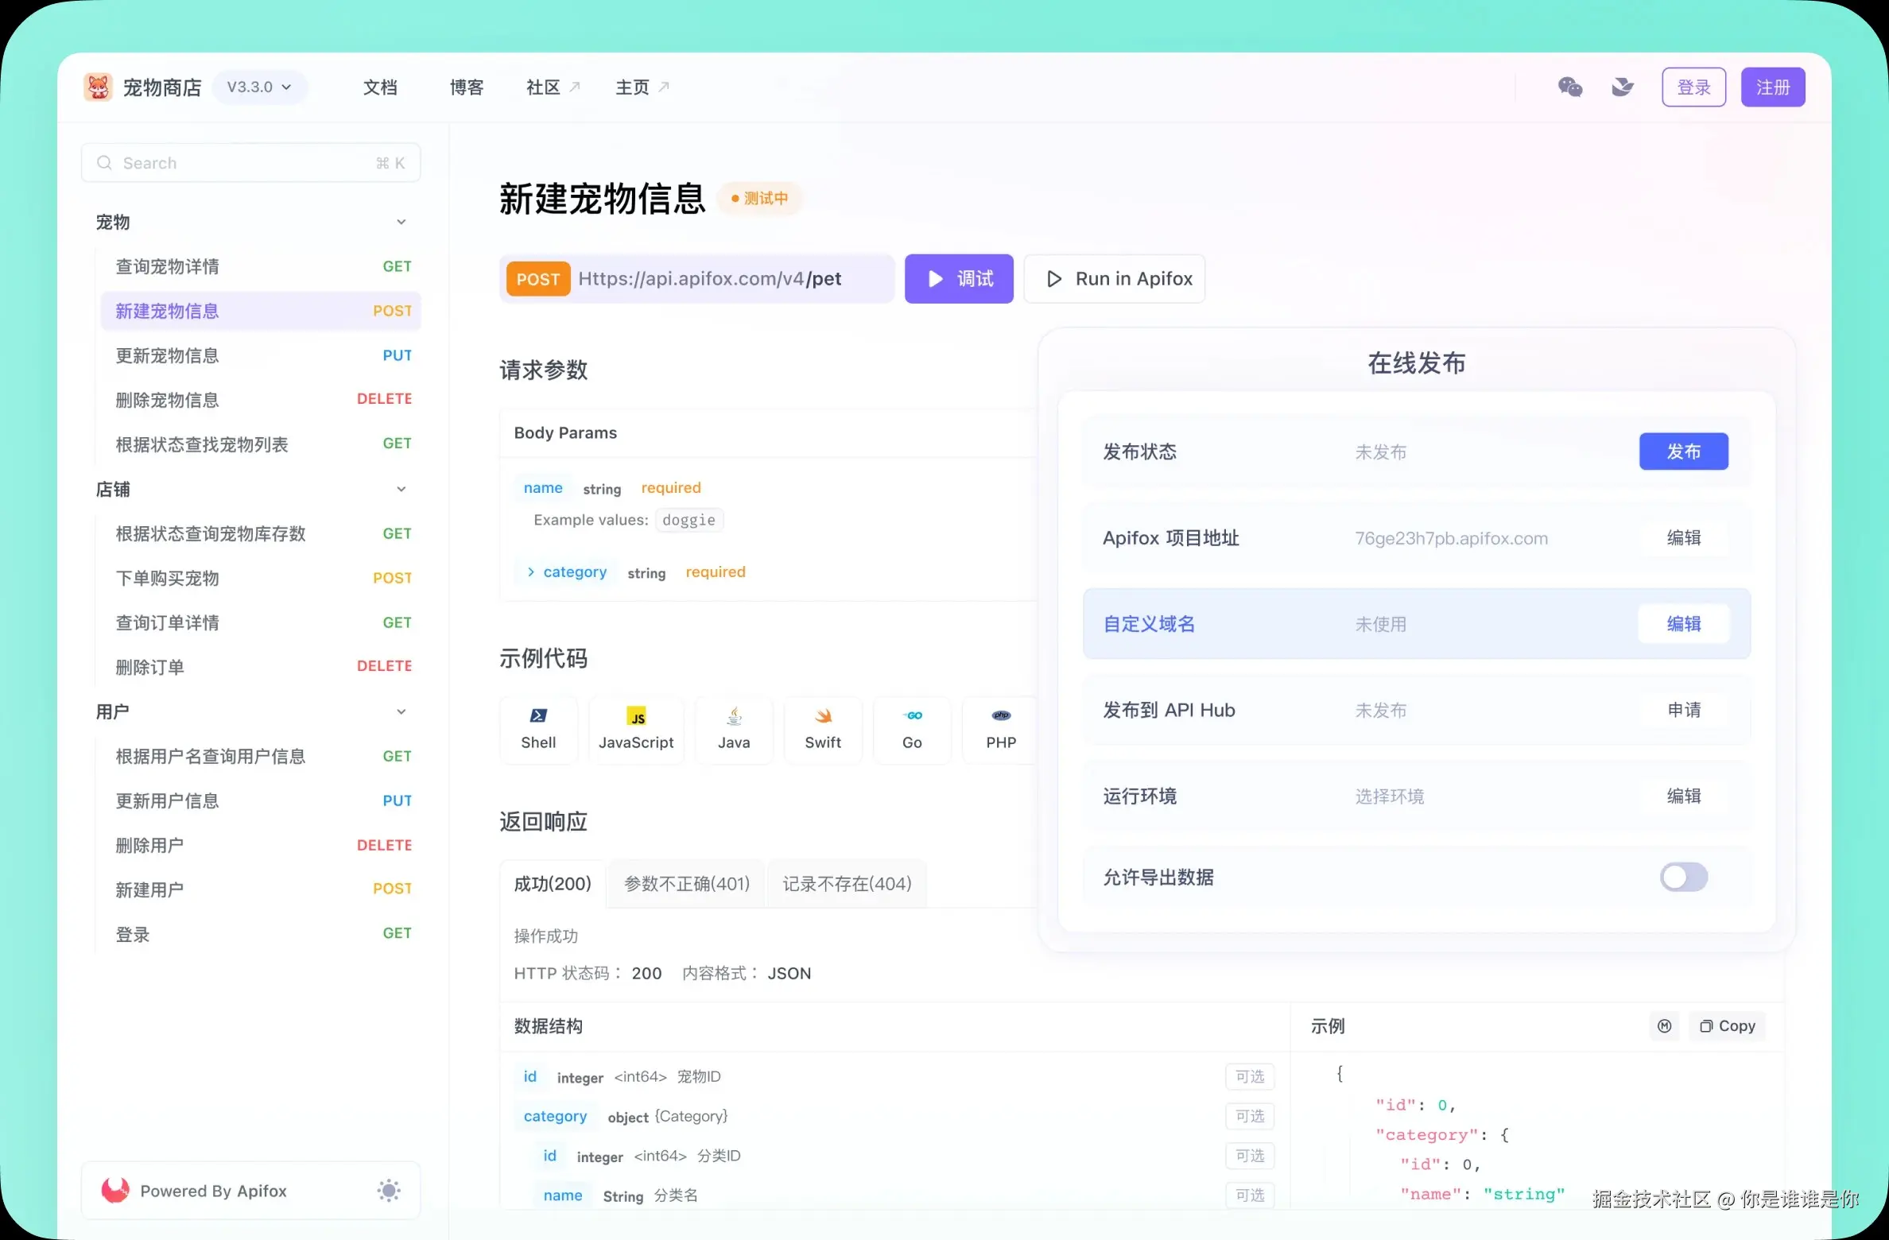The width and height of the screenshot is (1889, 1240).
Task: Select the JavaScript code example
Action: pyautogui.click(x=636, y=729)
